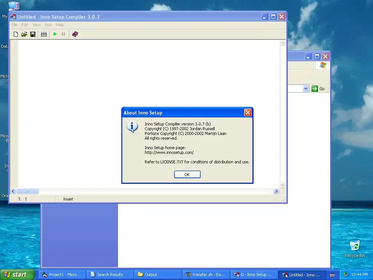The width and height of the screenshot is (373, 280).
Task: Click the green Run arrow icon
Action: [x=55, y=34]
